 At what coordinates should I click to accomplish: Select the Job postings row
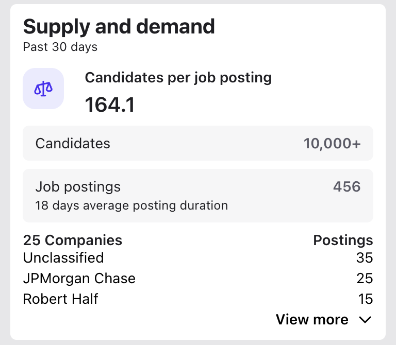[197, 195]
